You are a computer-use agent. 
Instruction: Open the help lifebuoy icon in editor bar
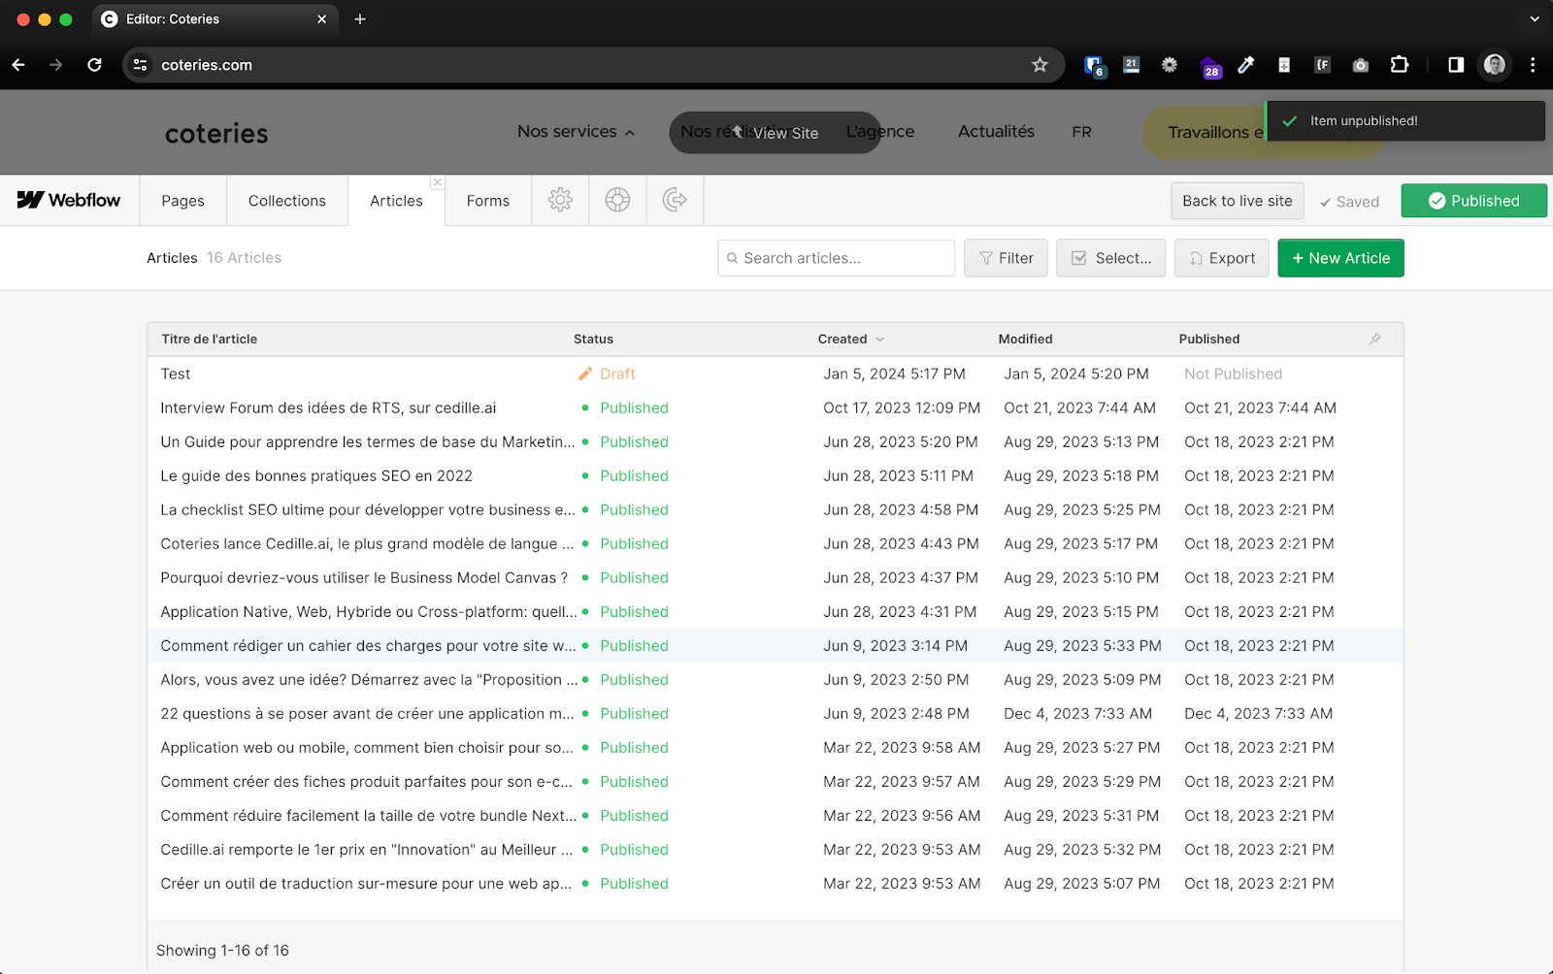(x=617, y=201)
